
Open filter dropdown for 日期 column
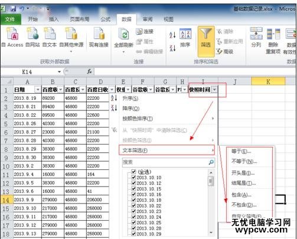[x=38, y=90]
